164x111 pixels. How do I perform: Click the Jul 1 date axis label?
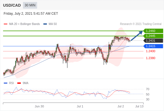point(80,106)
